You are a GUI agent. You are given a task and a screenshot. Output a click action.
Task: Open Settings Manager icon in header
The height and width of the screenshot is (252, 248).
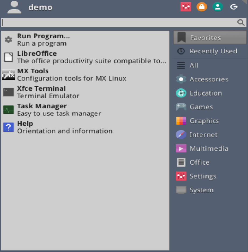coord(186,7)
